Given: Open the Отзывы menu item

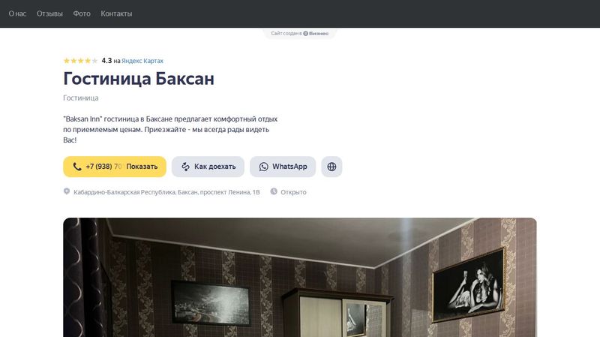Looking at the screenshot, I should [49, 14].
